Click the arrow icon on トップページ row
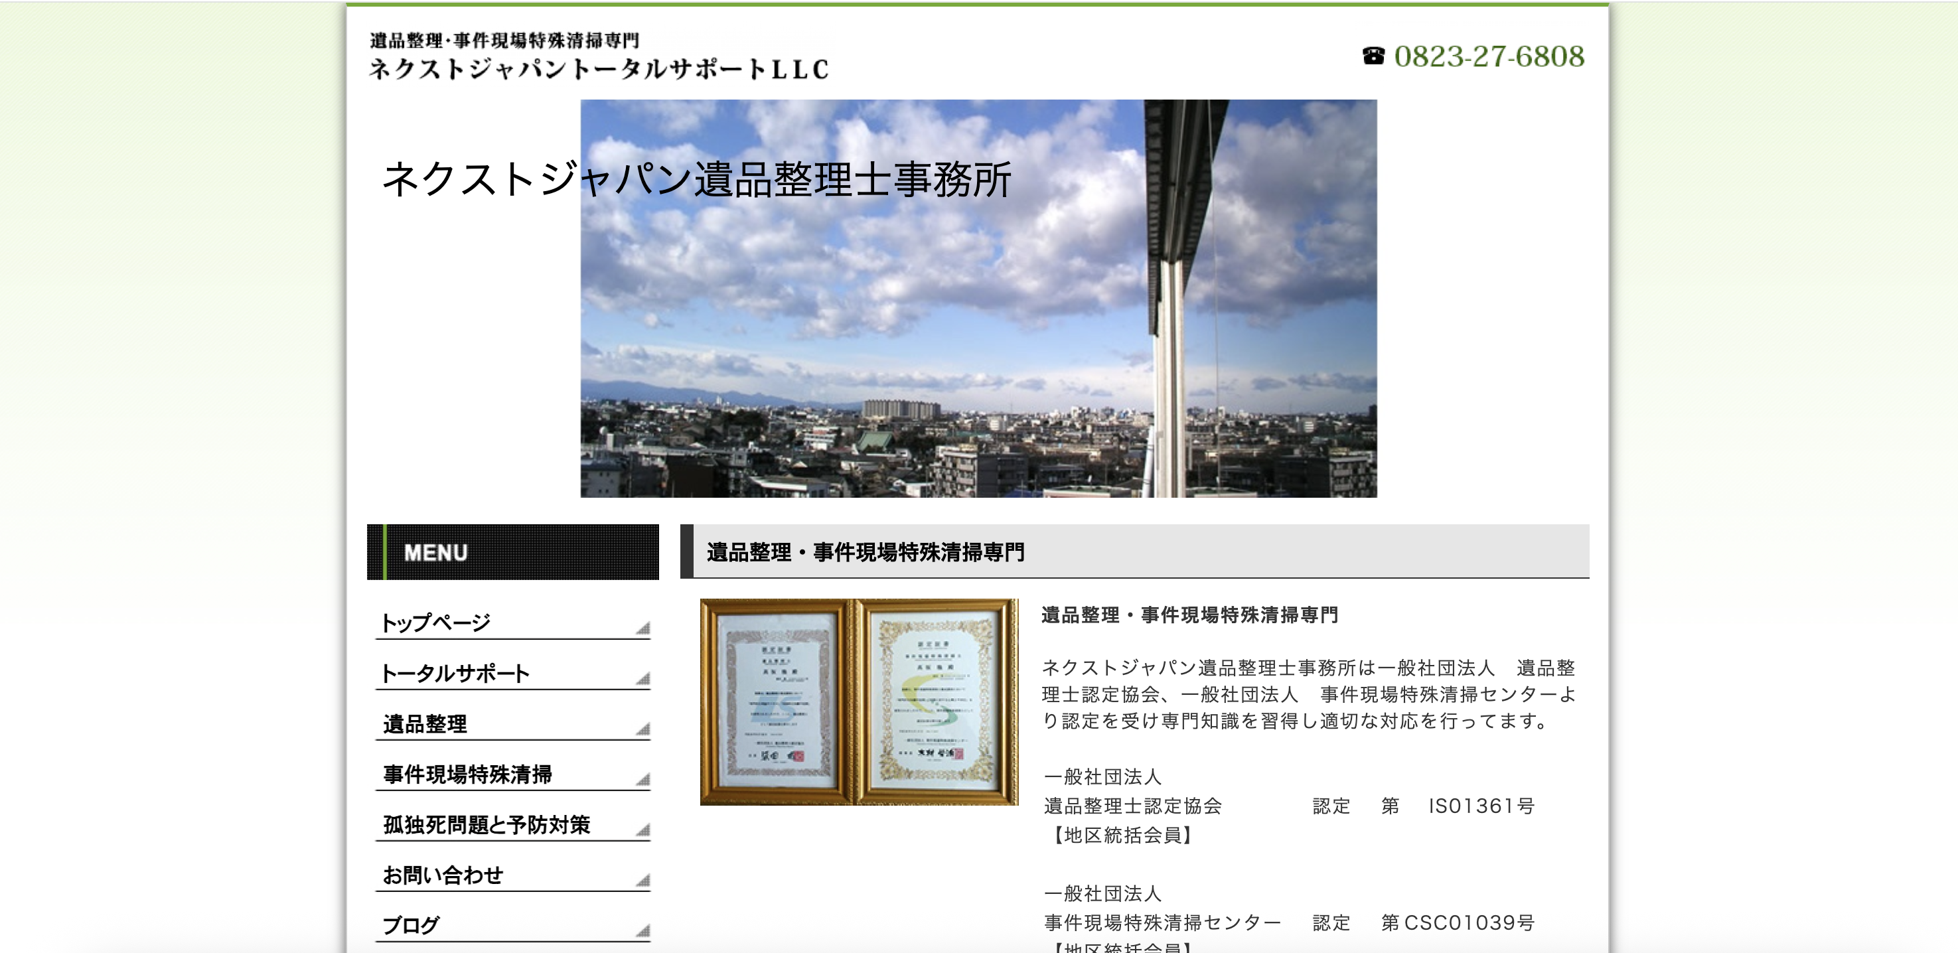 [x=643, y=628]
